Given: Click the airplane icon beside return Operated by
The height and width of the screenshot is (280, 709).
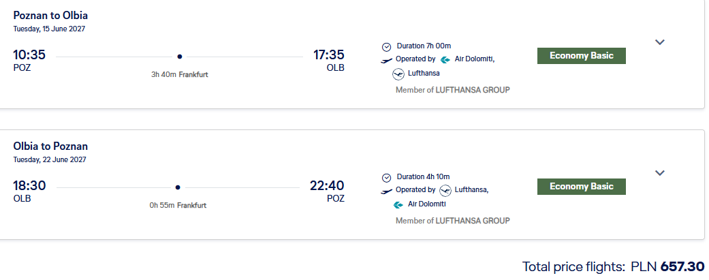Looking at the screenshot, I should coord(387,191).
